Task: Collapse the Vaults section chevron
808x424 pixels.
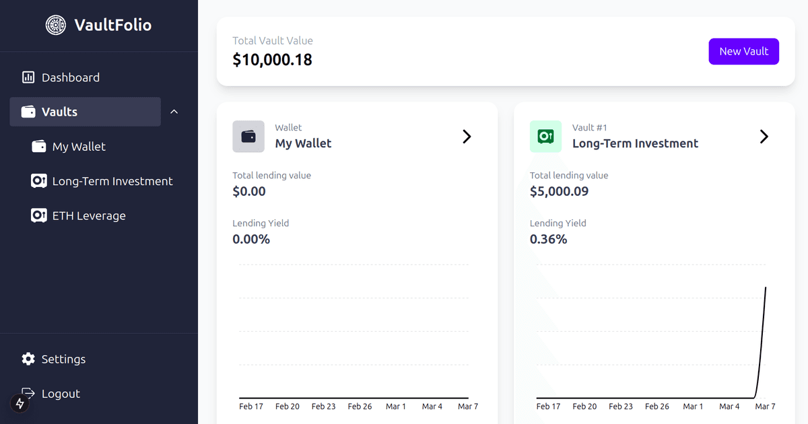Action: [x=174, y=112]
